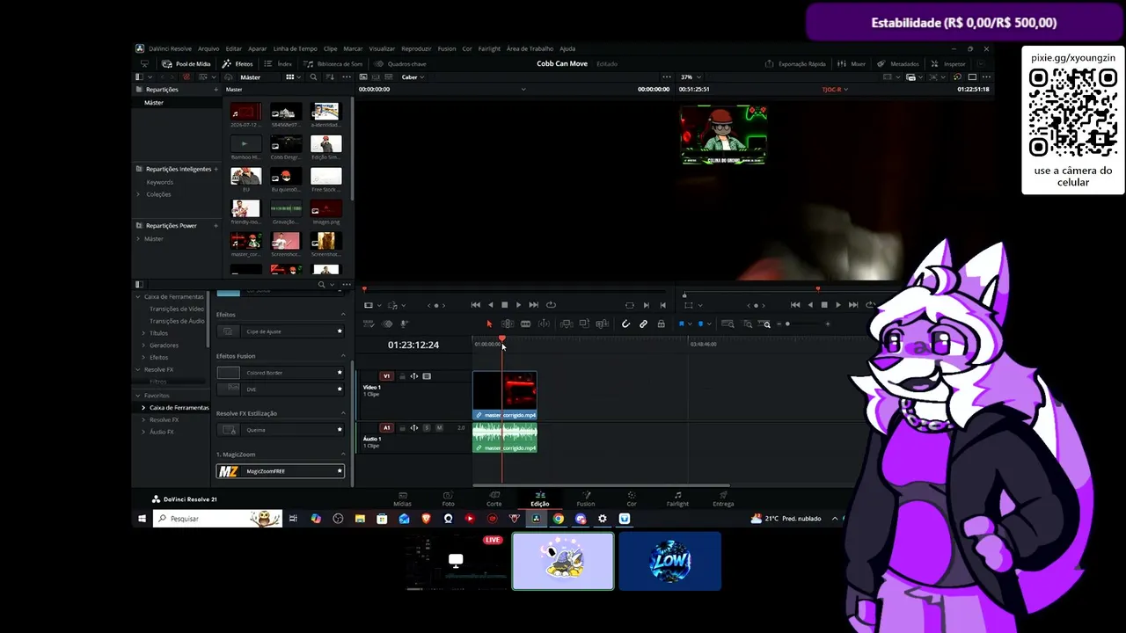Mute the Áudio 1 track

(x=439, y=428)
